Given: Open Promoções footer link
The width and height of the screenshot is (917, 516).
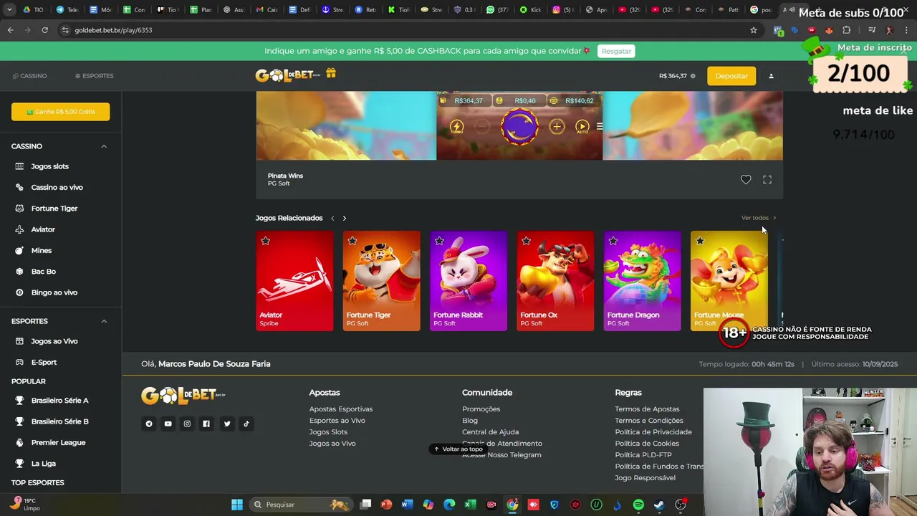Looking at the screenshot, I should coord(481,409).
